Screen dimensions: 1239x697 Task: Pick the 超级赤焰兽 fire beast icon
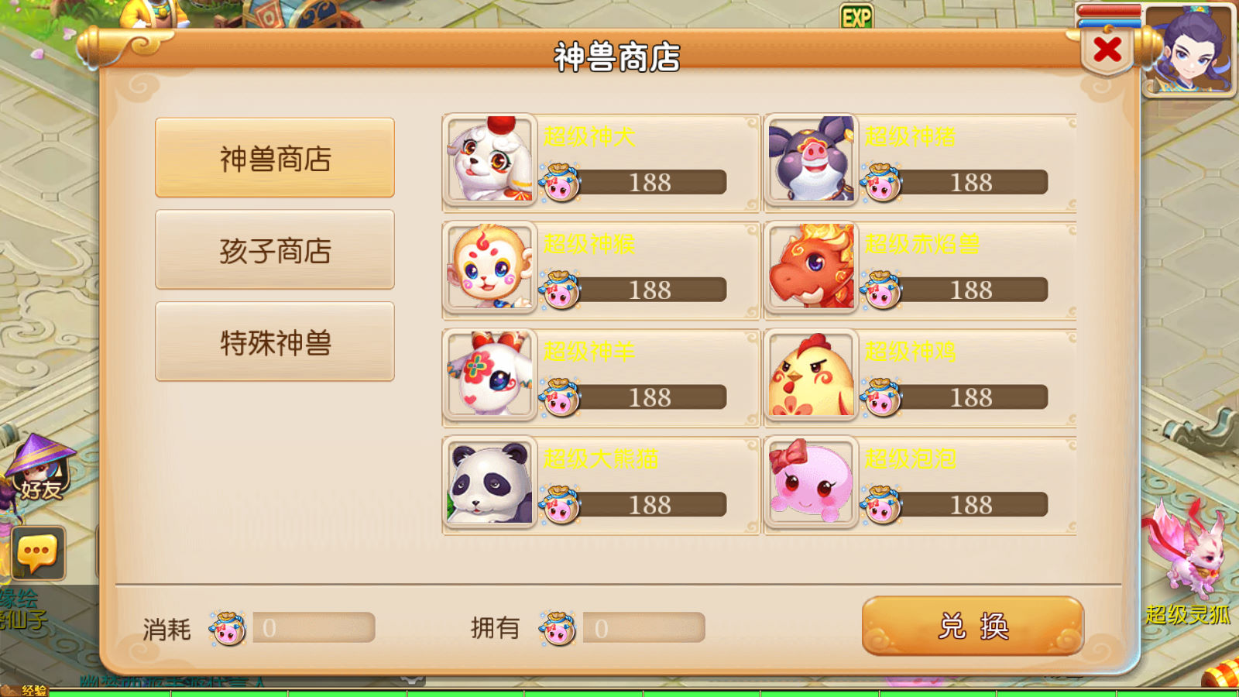point(811,266)
